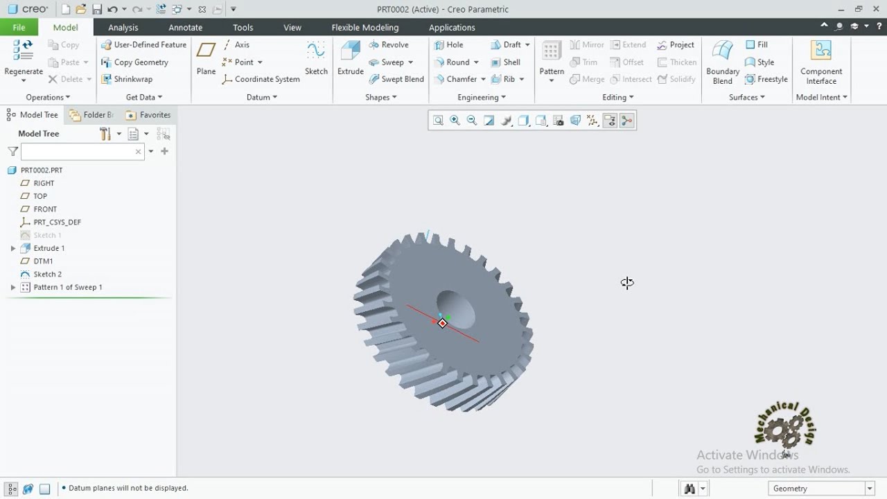Open the Datum group dropdown
887x499 pixels.
(x=262, y=97)
